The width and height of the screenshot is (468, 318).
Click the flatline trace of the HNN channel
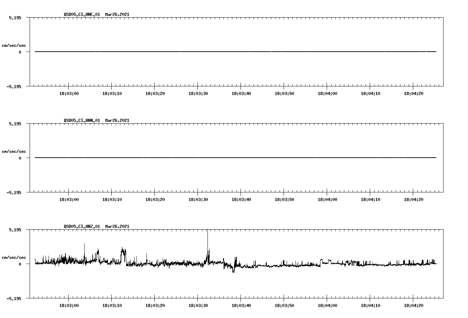[x=207, y=158]
